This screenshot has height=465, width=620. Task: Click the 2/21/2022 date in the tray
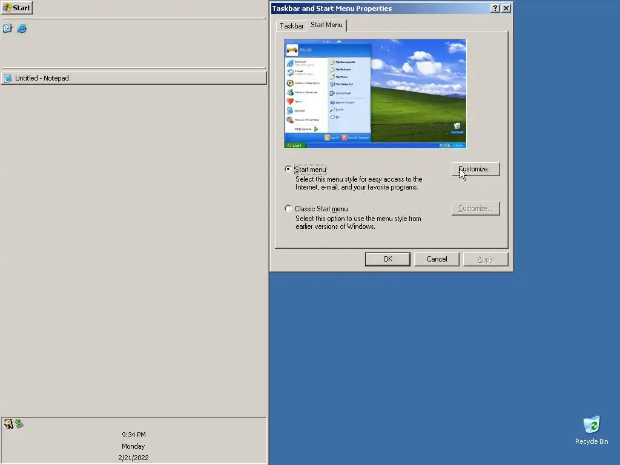[133, 458]
